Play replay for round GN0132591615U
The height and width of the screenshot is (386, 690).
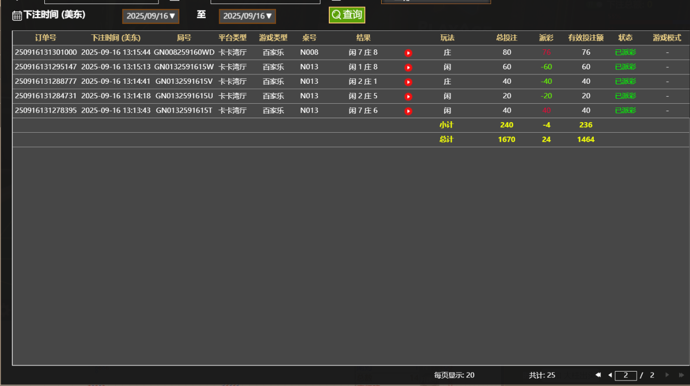[408, 96]
